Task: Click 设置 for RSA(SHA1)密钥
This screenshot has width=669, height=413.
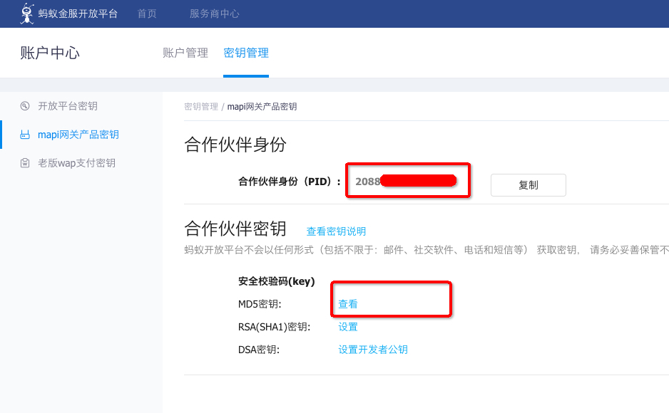Action: [x=348, y=327]
